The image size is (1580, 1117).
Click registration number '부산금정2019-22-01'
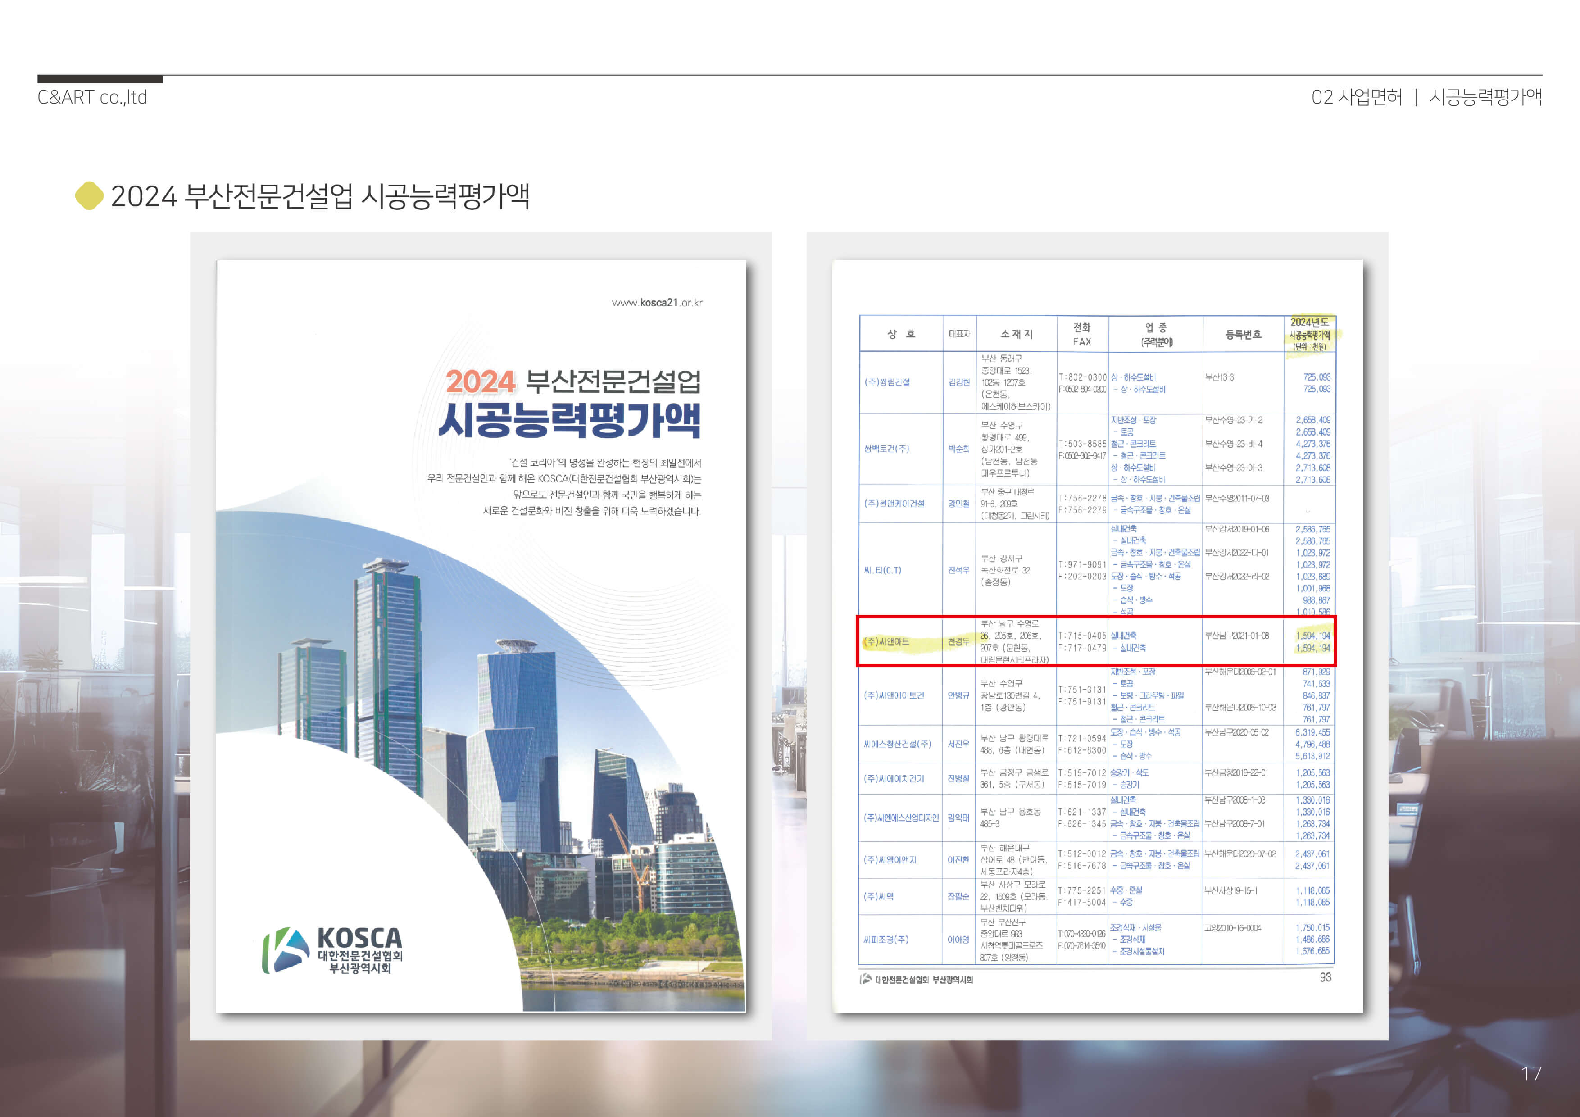click(x=1237, y=773)
